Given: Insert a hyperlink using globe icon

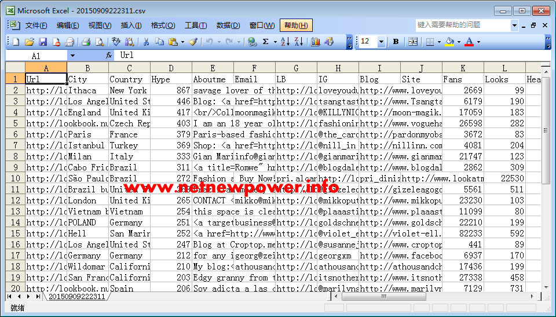Looking at the screenshot, I should 252,42.
